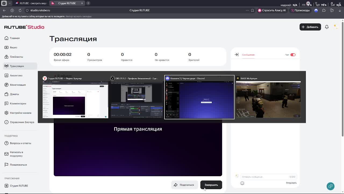Open the Видео section
The image size is (344, 194).
pyautogui.click(x=20, y=47)
